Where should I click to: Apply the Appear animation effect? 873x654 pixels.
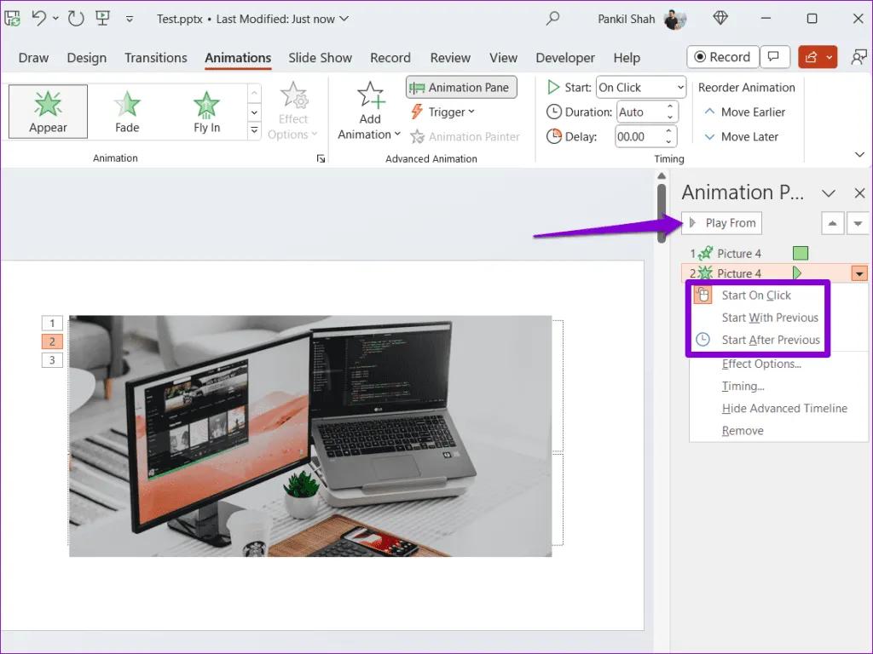point(49,111)
